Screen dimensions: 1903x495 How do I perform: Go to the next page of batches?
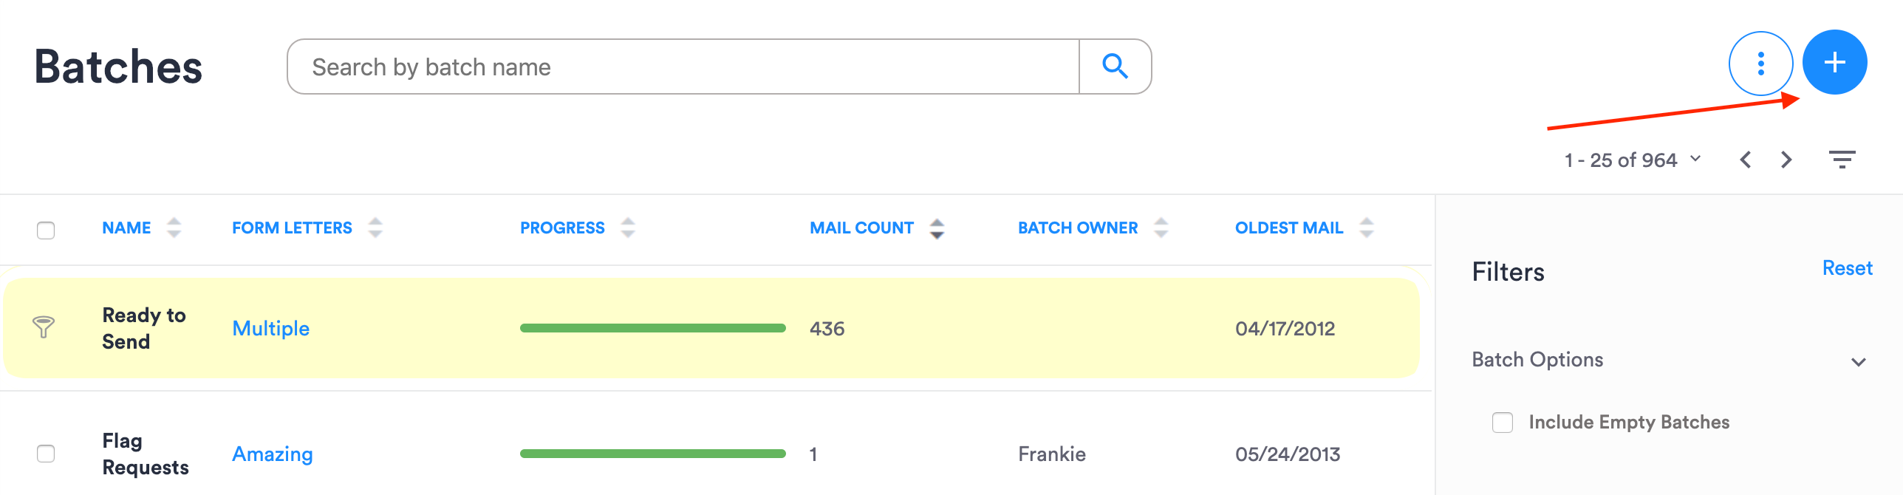(1786, 159)
